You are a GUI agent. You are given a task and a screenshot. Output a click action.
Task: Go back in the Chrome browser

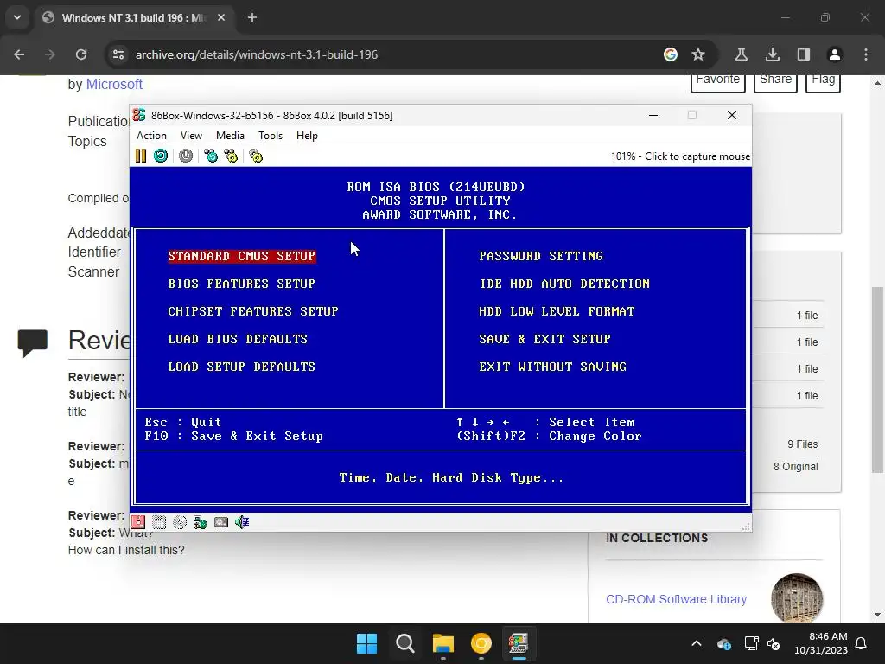pos(19,54)
